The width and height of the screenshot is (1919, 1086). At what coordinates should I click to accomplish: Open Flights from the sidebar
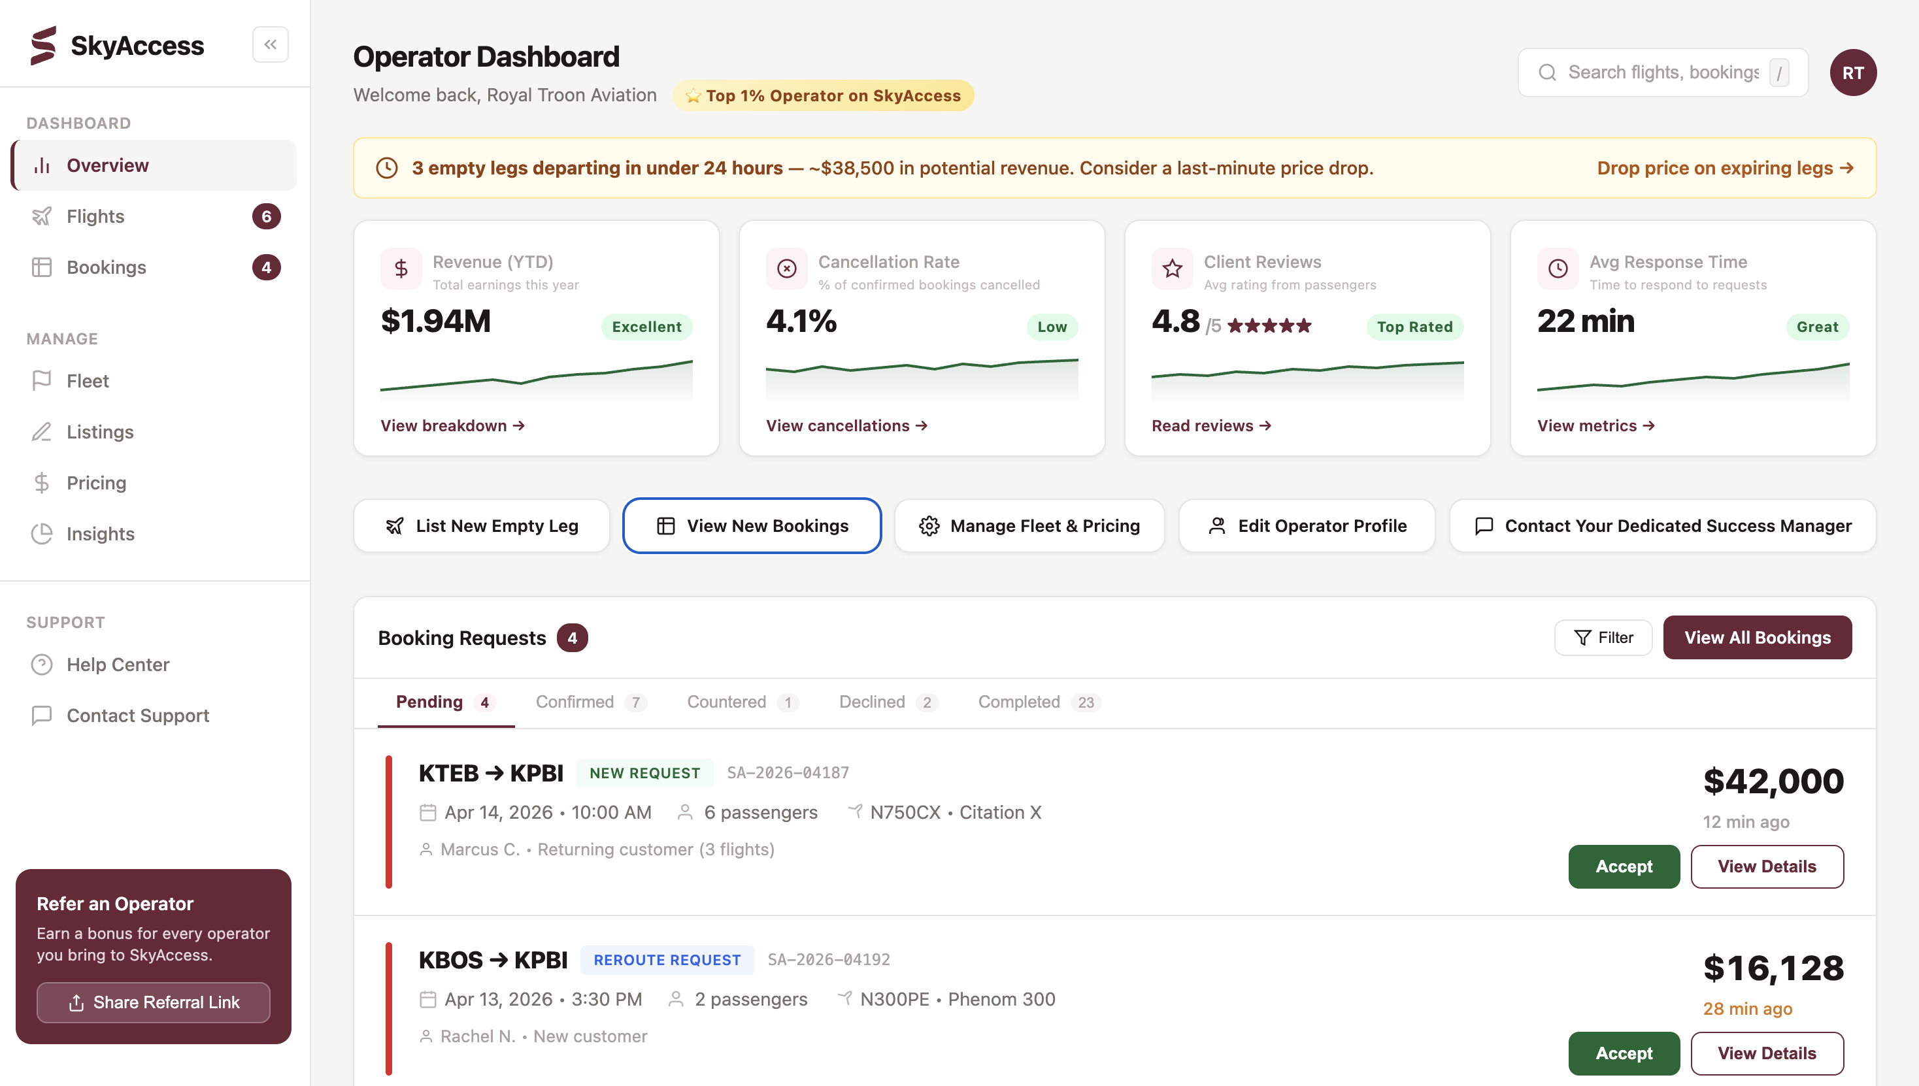pos(95,216)
